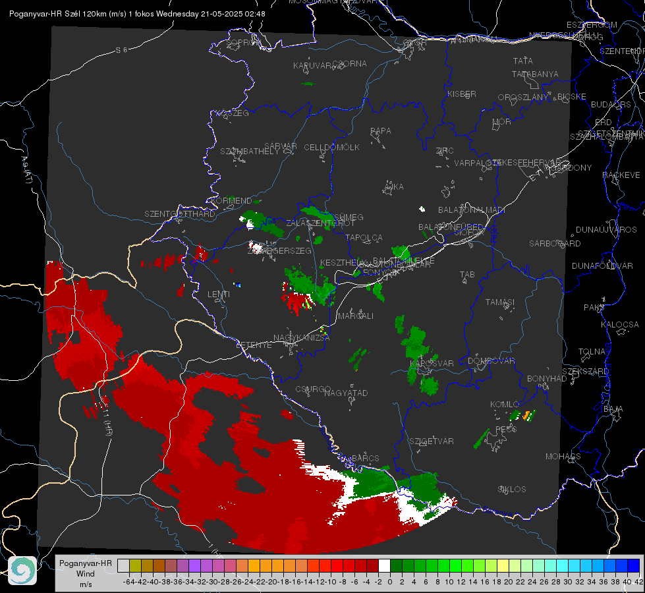This screenshot has height=593, width=645.
Task: Click the VÁRPALOTA city label
Action: tap(477, 163)
